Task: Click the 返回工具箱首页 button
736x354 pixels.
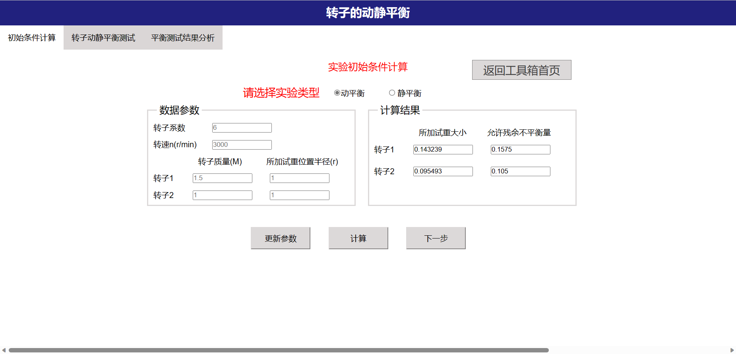Action: click(x=521, y=70)
